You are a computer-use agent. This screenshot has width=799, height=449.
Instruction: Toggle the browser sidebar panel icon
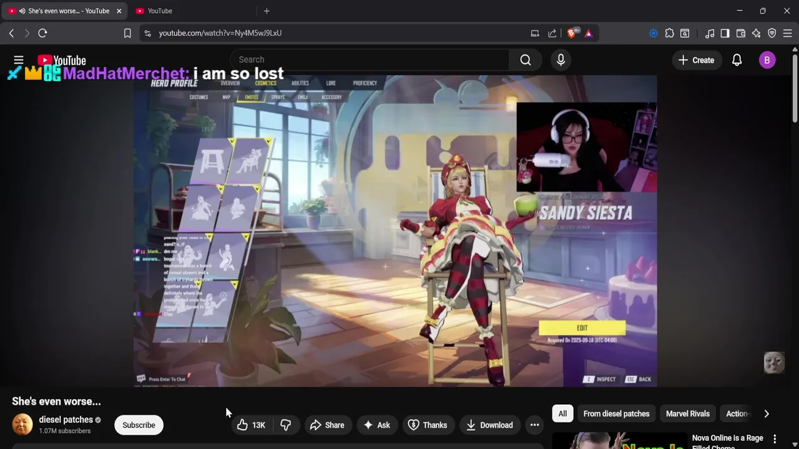pos(725,33)
